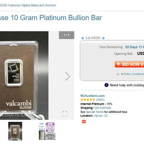Advance to the next gallery image
The width and height of the screenshot is (144, 144).
point(68,76)
